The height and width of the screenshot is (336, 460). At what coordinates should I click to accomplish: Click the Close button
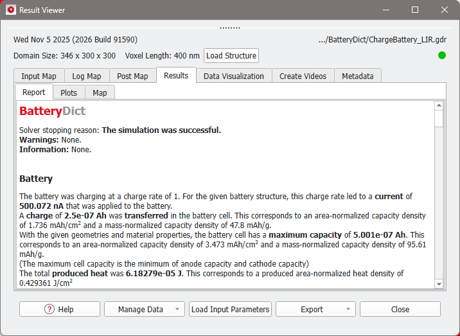400,309
